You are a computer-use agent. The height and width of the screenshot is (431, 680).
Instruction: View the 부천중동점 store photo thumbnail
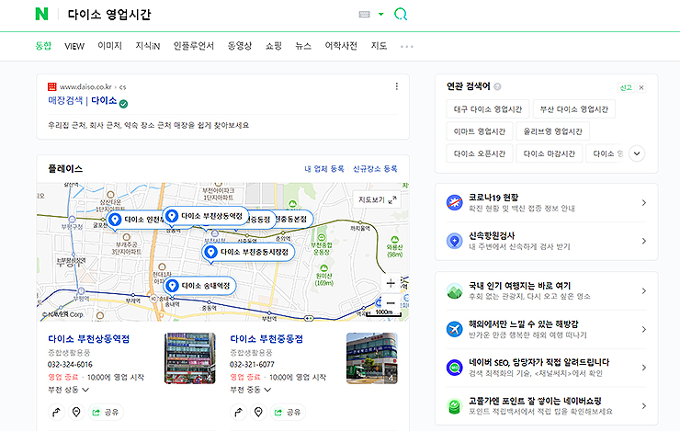coord(372,358)
